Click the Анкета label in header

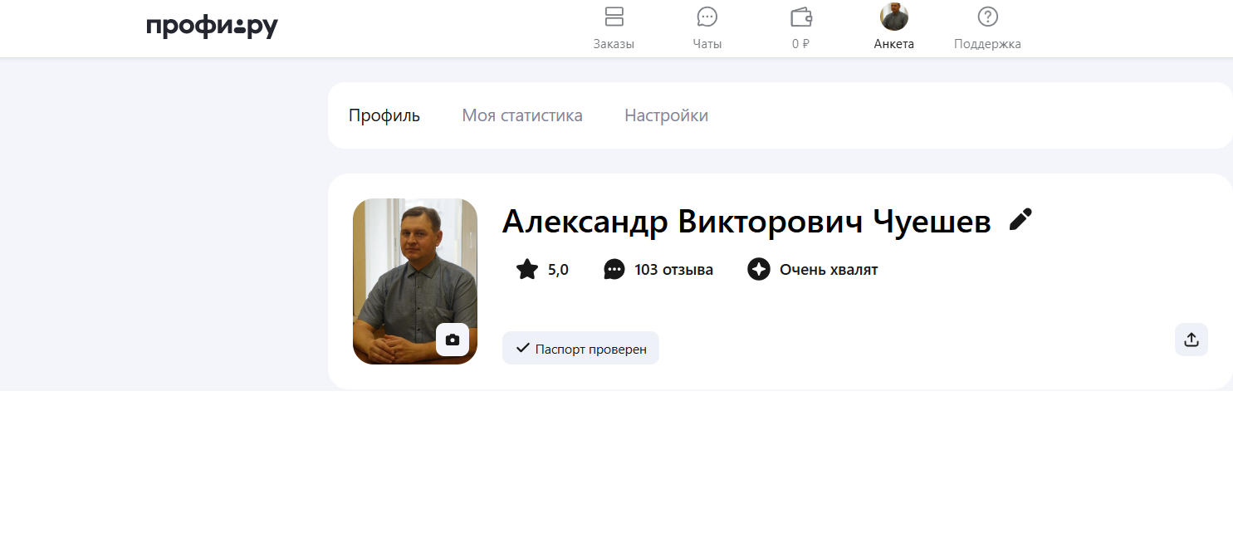click(x=894, y=44)
